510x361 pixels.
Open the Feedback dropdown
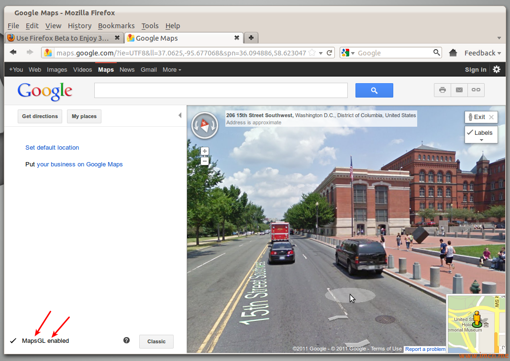pyautogui.click(x=483, y=53)
